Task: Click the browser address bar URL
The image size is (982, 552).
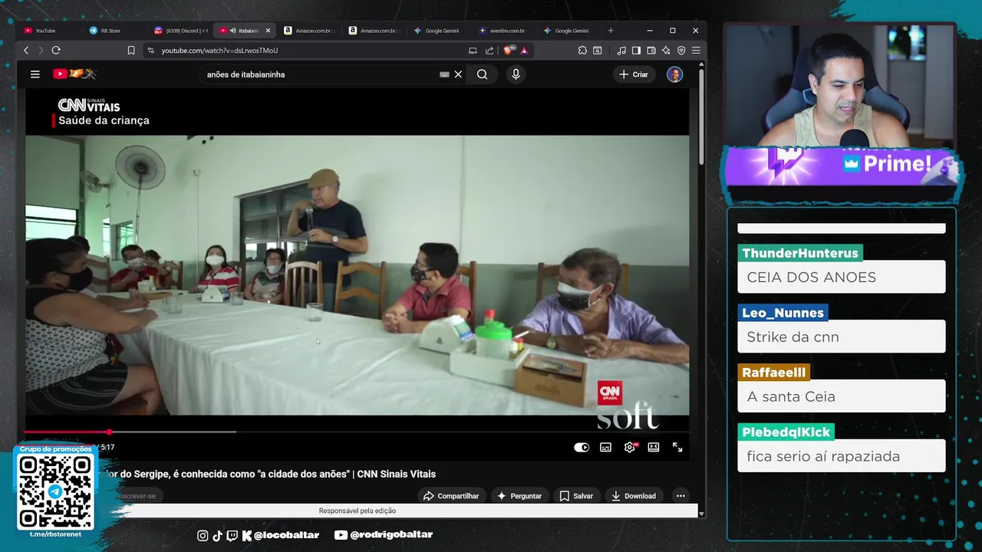Action: coord(219,51)
